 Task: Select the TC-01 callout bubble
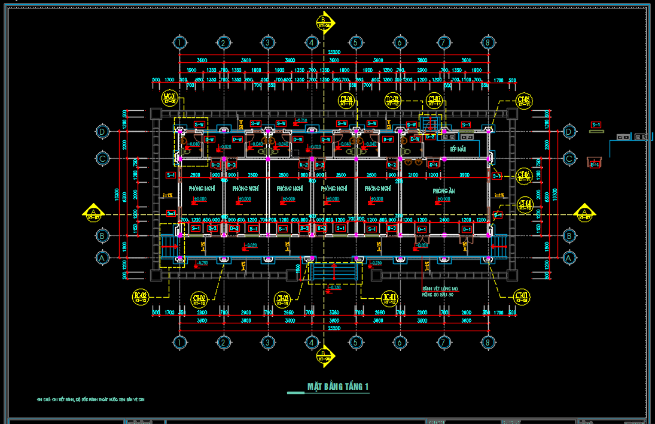(x=389, y=298)
